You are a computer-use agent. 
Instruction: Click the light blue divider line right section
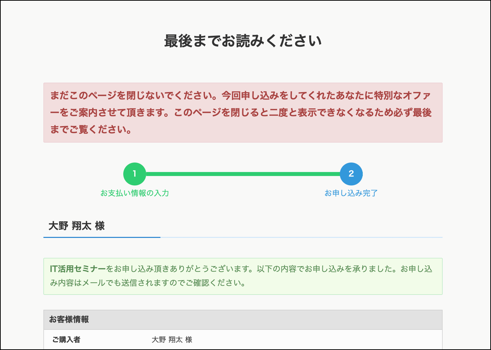301,237
